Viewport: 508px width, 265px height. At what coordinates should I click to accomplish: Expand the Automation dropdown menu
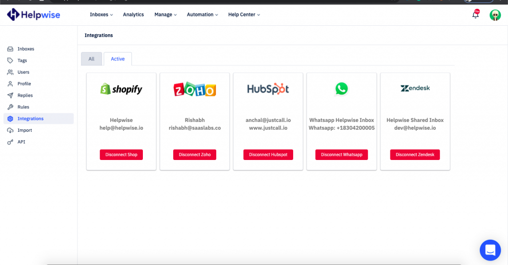(x=202, y=14)
